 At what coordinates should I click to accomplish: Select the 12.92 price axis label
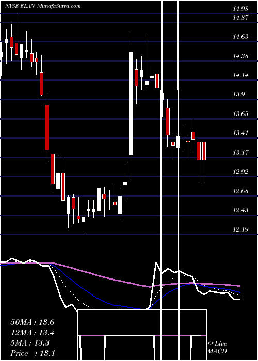tap(240, 172)
